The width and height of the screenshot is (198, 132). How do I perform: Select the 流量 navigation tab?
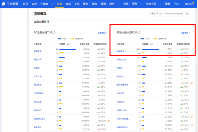(x=59, y=4)
